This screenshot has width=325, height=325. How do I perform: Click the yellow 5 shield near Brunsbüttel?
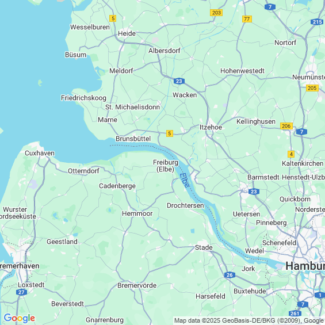coord(169,133)
